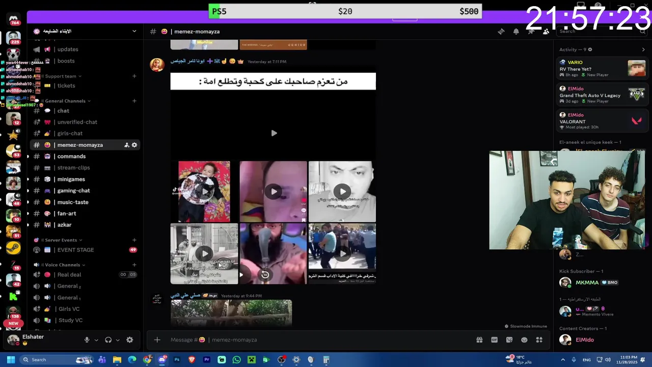Show hidden system tray icons
Viewport: 652px width, 367px height.
[563, 360]
